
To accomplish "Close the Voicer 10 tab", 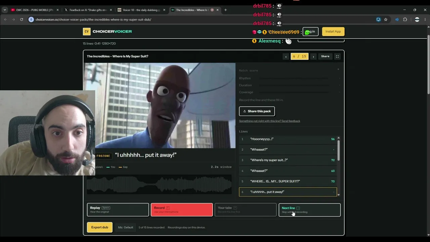I will click(x=164, y=10).
